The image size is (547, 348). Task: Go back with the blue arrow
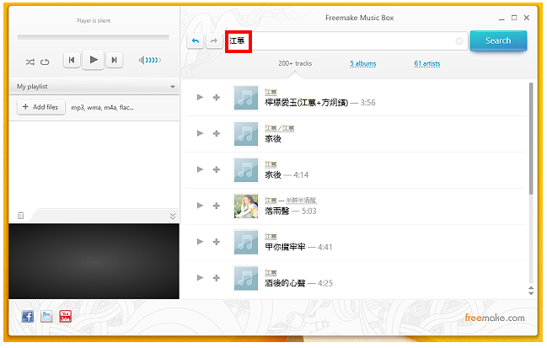click(196, 41)
